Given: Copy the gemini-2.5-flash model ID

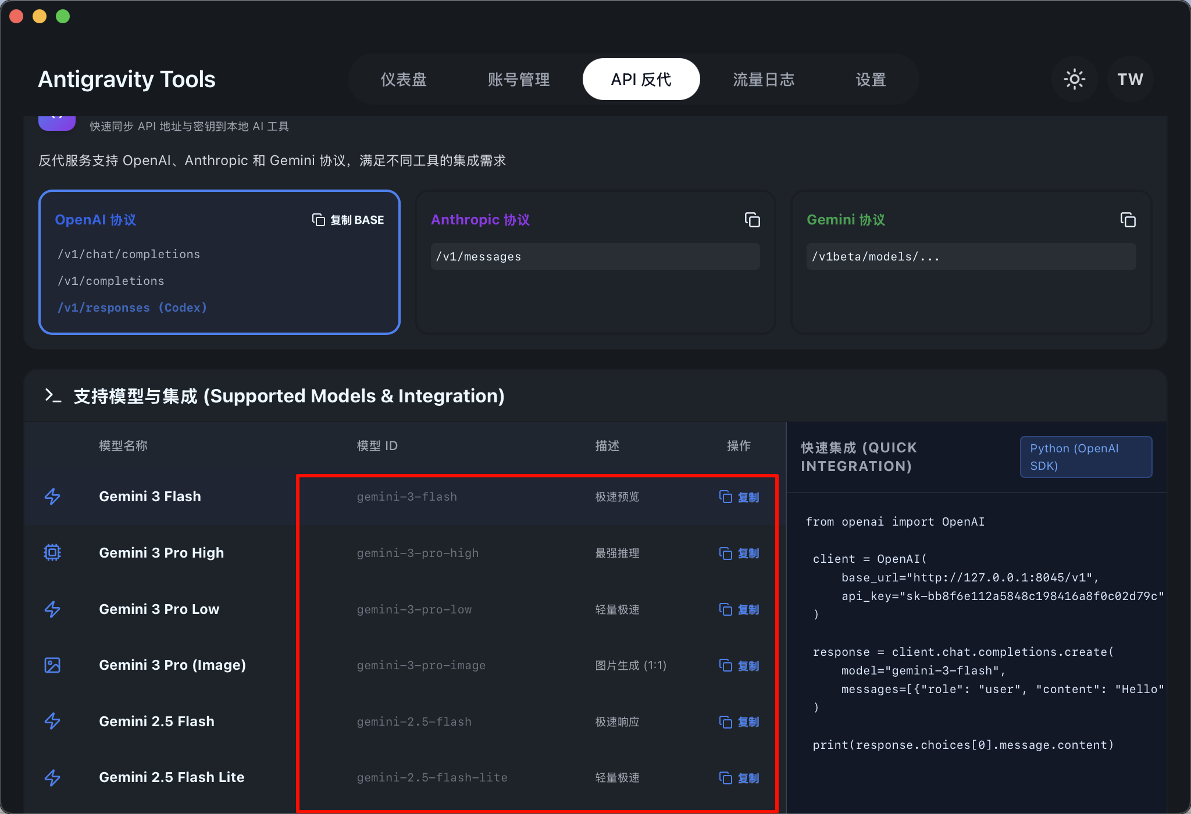Looking at the screenshot, I should click(x=739, y=722).
